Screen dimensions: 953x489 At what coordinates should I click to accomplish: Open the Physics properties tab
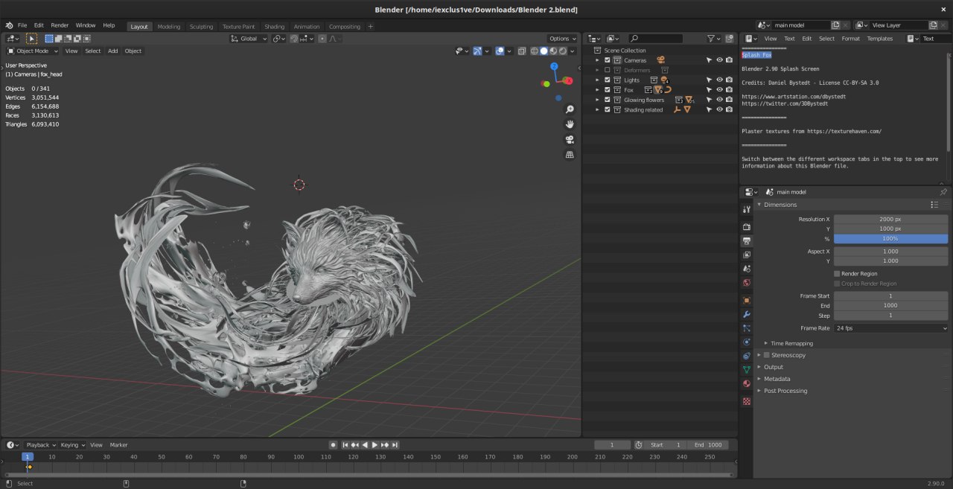point(747,342)
